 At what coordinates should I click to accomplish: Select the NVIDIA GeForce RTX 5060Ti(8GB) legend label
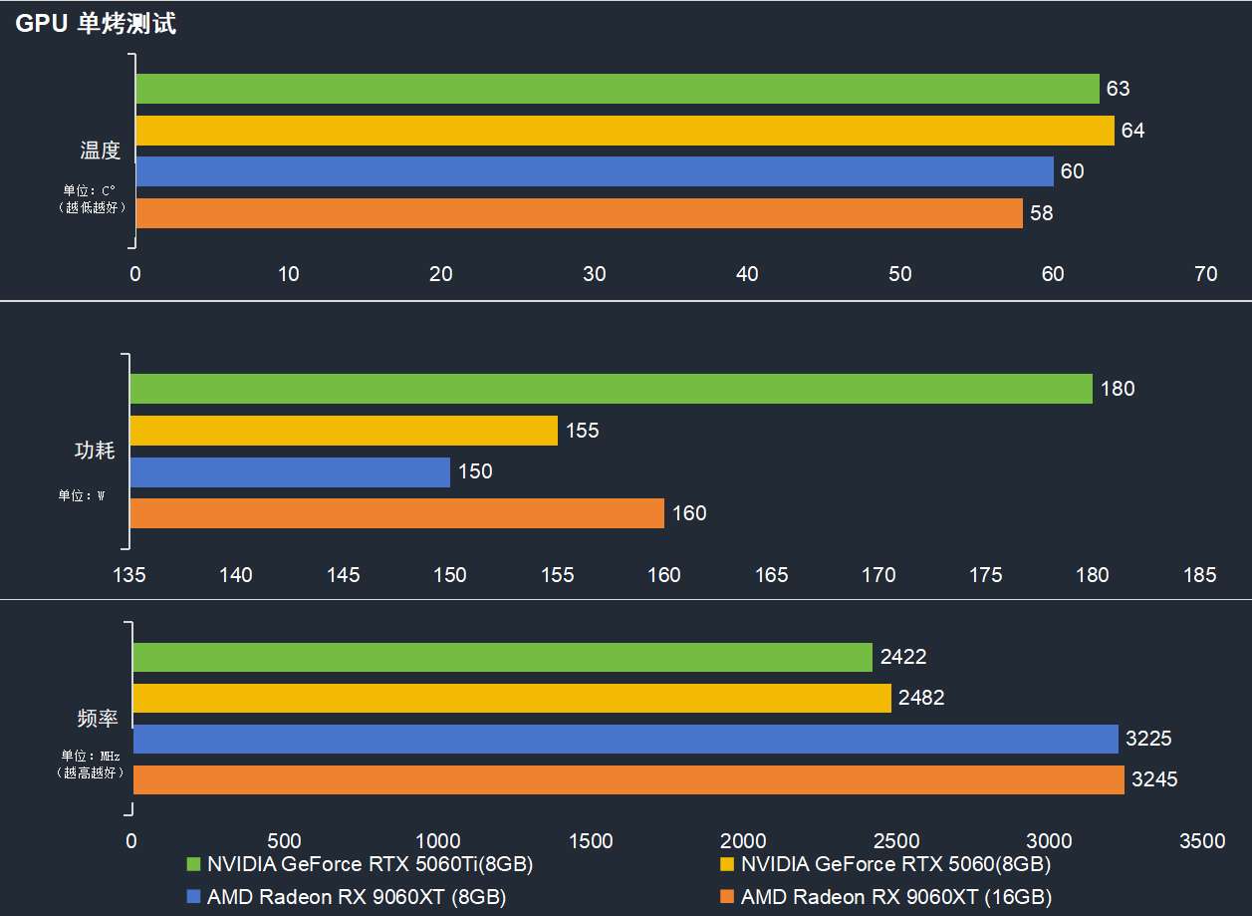(370, 864)
